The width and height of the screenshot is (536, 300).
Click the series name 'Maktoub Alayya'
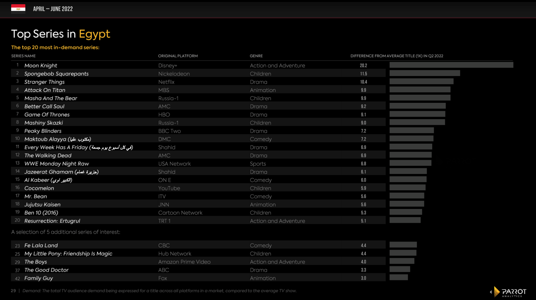(x=58, y=139)
